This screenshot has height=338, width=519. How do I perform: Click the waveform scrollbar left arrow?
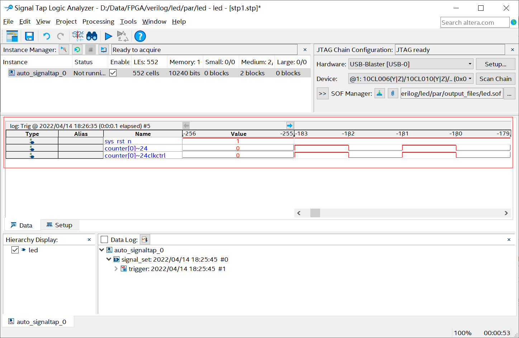pyautogui.click(x=299, y=213)
